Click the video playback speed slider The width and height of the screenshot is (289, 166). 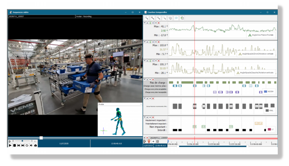pyautogui.click(x=22, y=141)
